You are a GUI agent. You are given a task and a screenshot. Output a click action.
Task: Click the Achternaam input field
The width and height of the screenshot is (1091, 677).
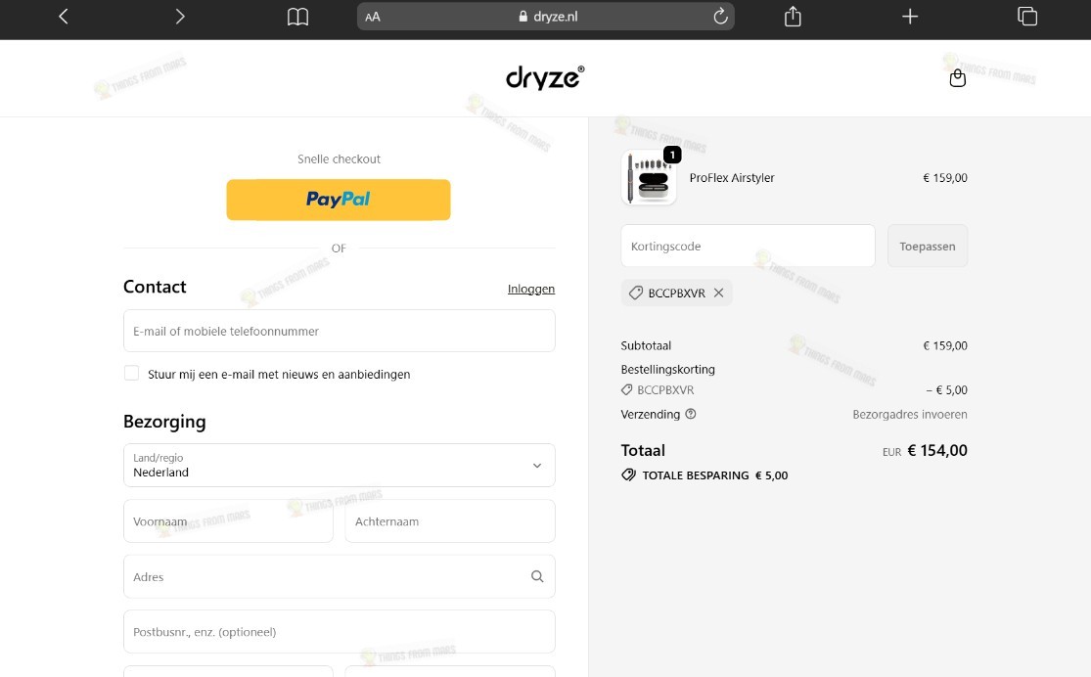tap(449, 520)
